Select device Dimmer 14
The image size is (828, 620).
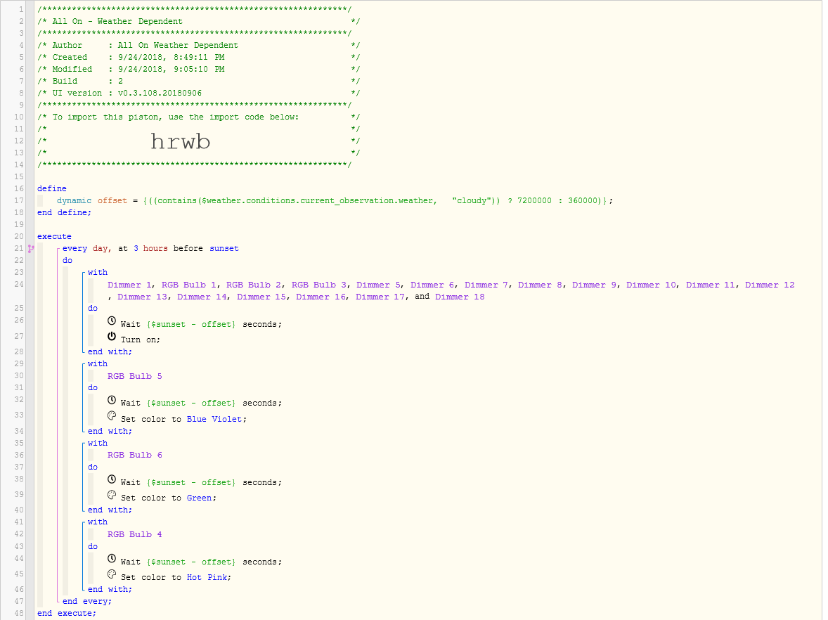point(202,297)
